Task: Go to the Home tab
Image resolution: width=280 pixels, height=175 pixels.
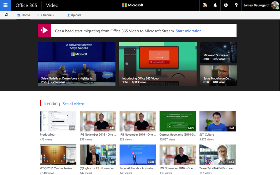Action: 24,15
